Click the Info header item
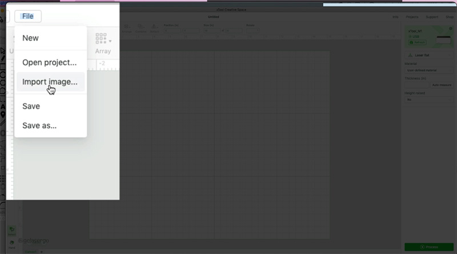 click(x=395, y=17)
